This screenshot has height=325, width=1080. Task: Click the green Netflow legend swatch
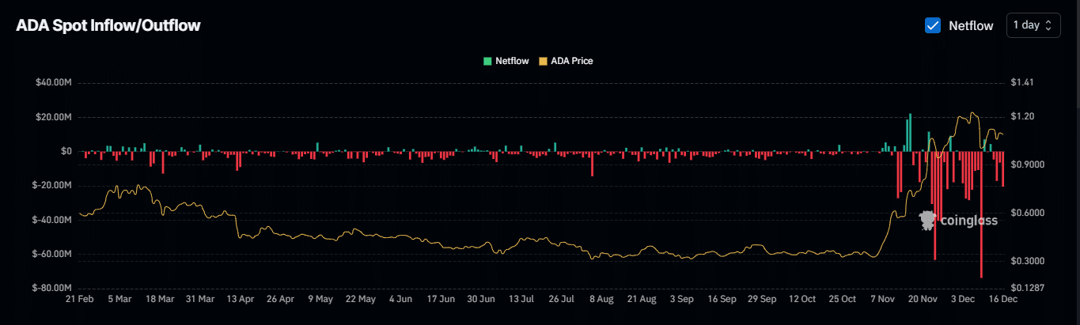pos(487,61)
